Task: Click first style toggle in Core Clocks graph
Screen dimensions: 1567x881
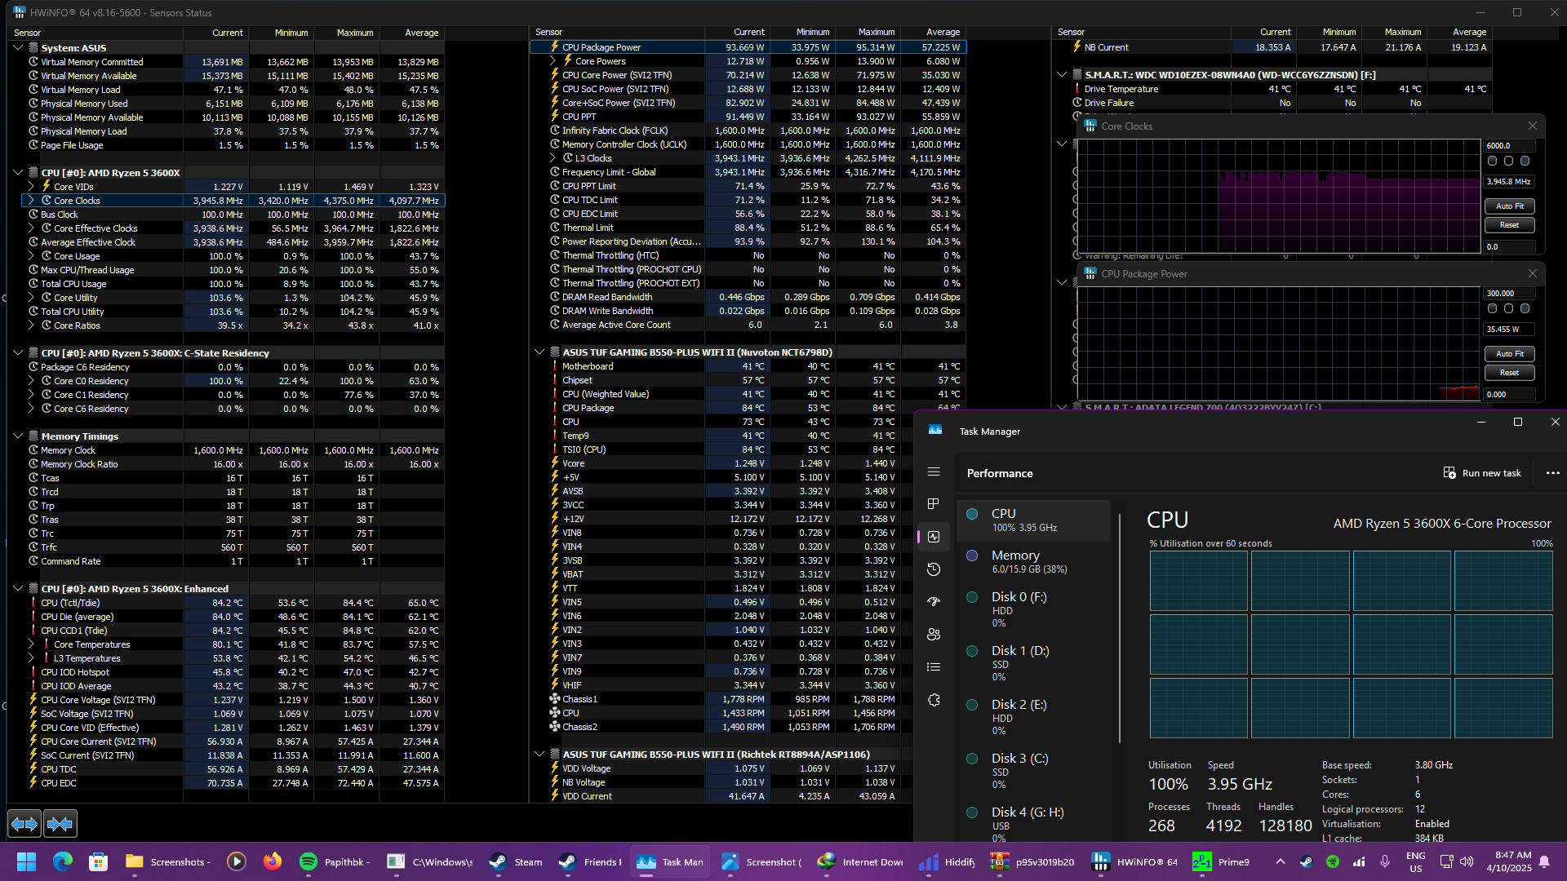Action: point(1492,162)
